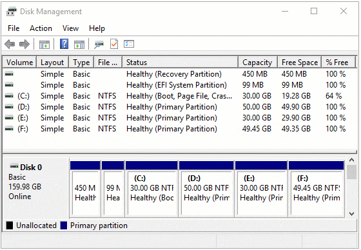This screenshot has width=361, height=250.
Task: Open the Help menu
Action: (97, 28)
